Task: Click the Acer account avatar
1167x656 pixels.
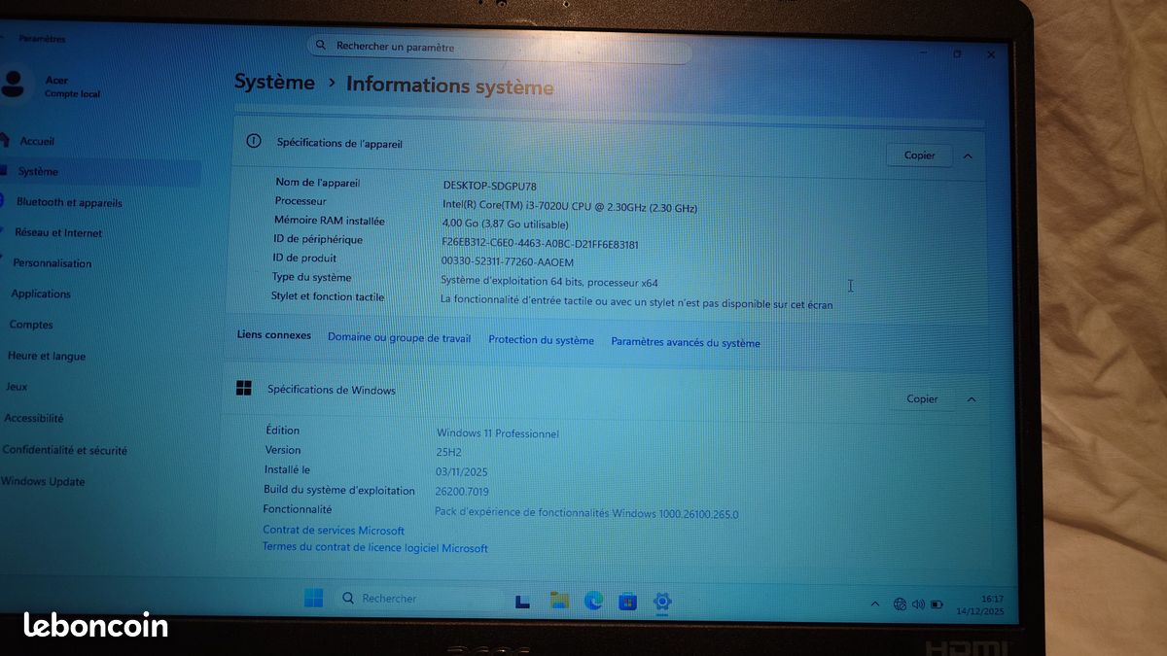Action: (13, 85)
